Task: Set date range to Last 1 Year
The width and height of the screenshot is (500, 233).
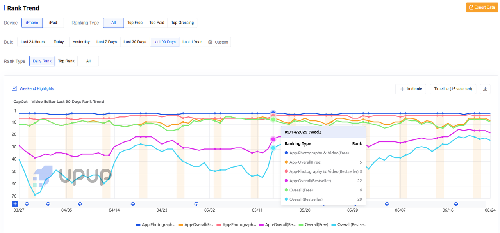Action: tap(192, 42)
